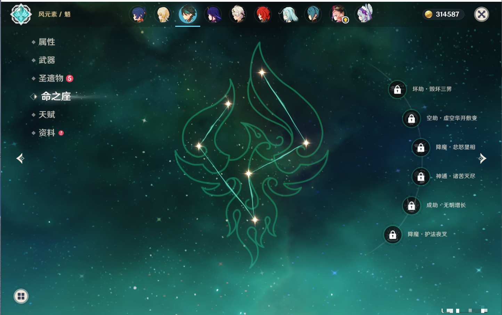Viewport: 502px width, 315px height.
Task: Select constellation 空劫·虚空华开敷变
Action: click(x=411, y=119)
